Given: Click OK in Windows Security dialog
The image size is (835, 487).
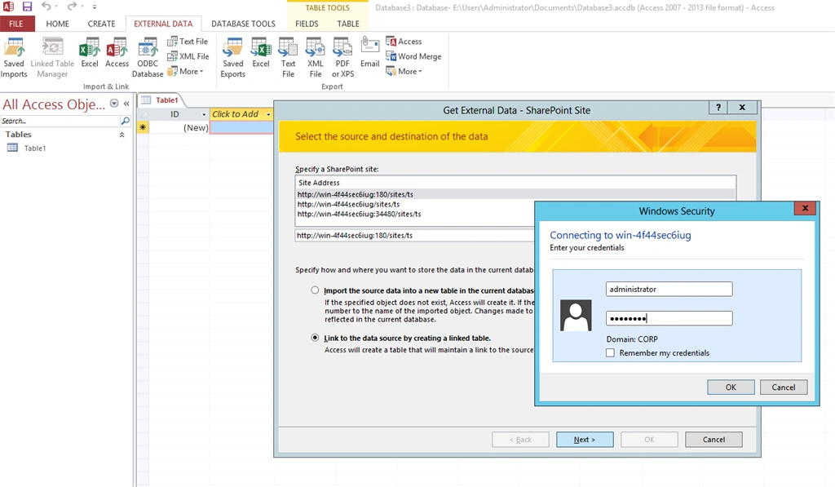Looking at the screenshot, I should [731, 387].
